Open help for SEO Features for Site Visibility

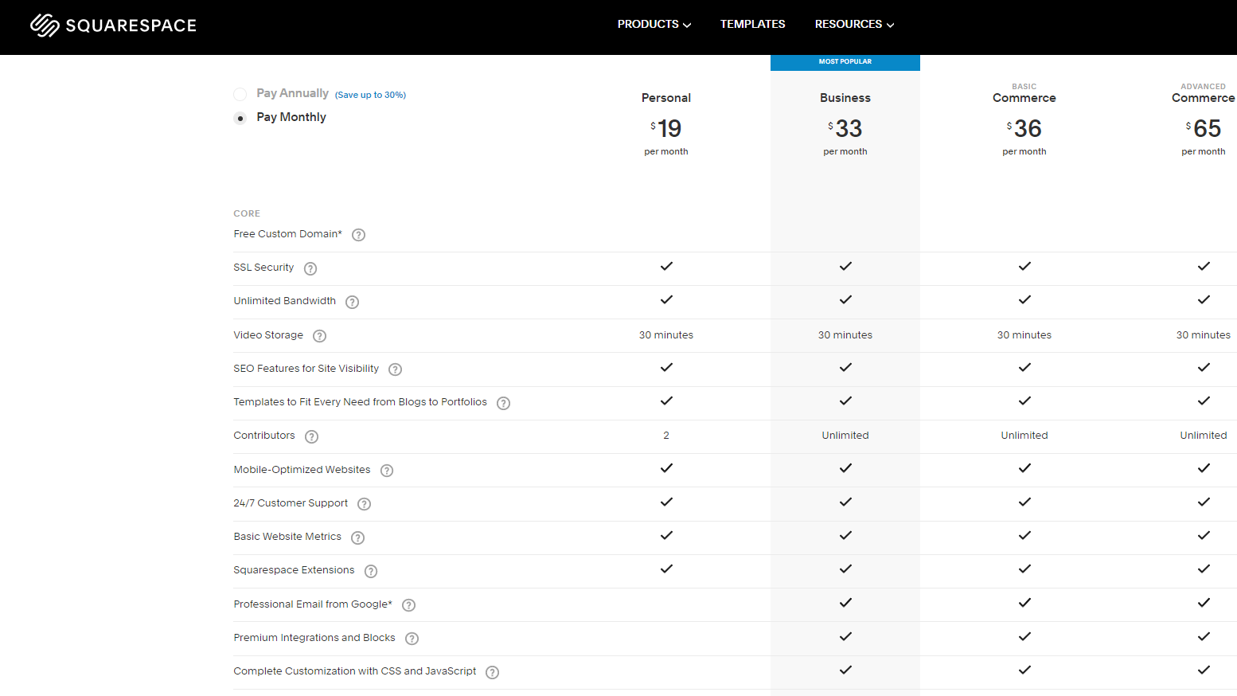(x=396, y=370)
